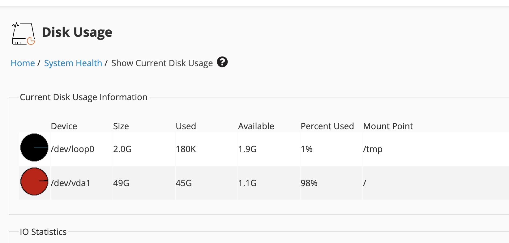
Task: Click the Current Disk Usage Information heading
Action: point(83,97)
